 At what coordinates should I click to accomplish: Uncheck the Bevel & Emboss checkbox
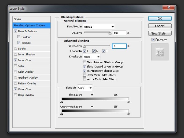(15, 31)
